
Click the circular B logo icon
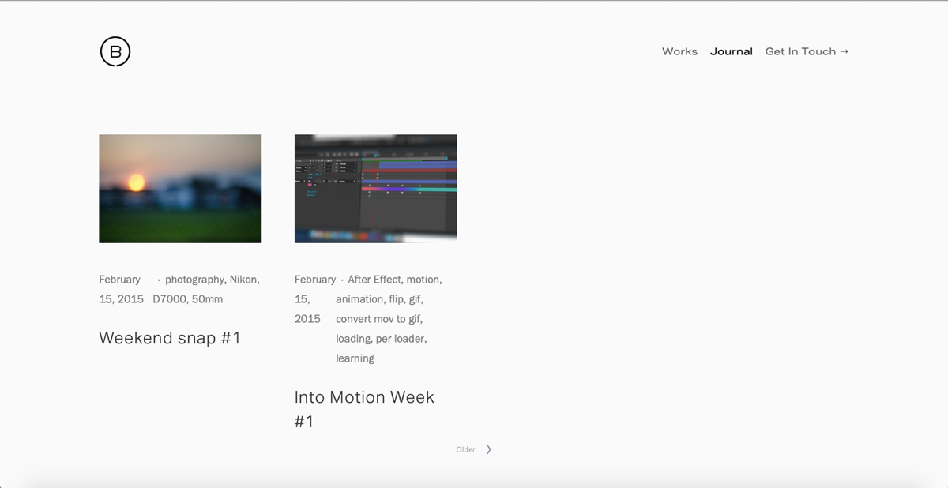pos(115,51)
